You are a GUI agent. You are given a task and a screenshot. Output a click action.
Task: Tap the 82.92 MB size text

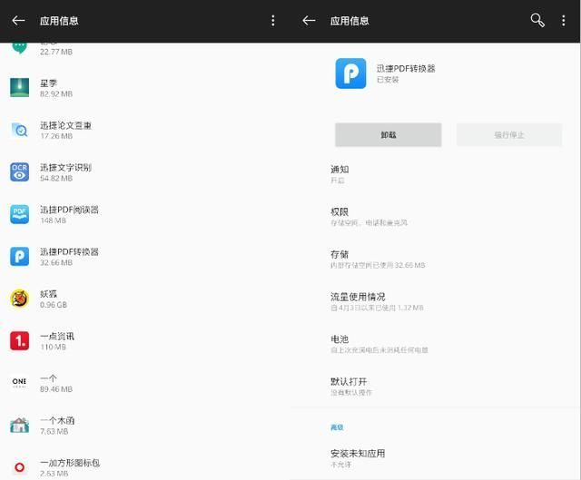coord(56,94)
